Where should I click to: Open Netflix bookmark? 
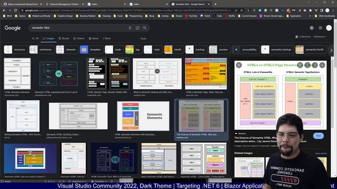230,16
